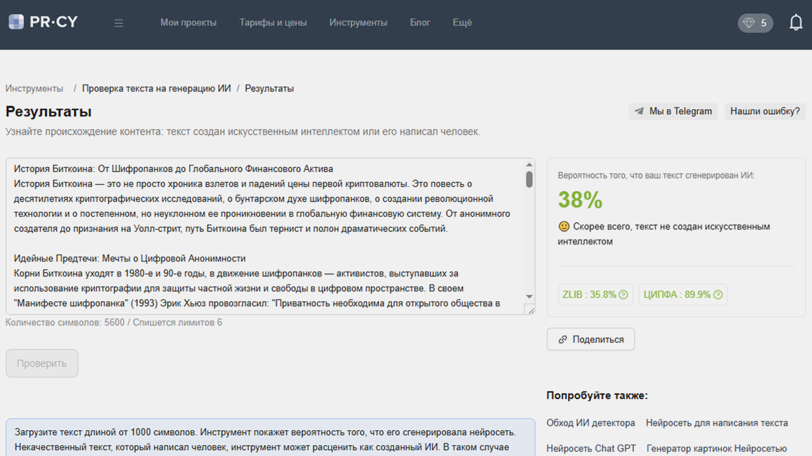Click the Нашли ошибку? button
Viewport: 812px width, 456px height.
point(765,111)
